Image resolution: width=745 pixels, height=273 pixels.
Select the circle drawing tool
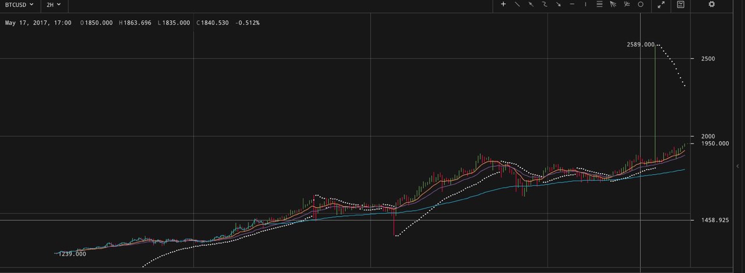pos(640,5)
